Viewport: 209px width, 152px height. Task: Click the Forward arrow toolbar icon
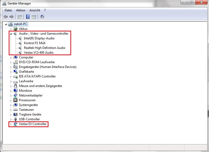[x=12, y=17]
